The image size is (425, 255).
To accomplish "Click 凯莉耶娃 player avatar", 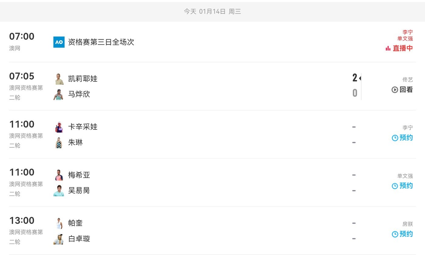I will tap(59, 79).
